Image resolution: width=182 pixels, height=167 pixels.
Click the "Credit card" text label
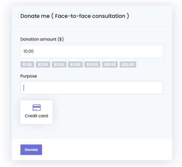point(36,116)
